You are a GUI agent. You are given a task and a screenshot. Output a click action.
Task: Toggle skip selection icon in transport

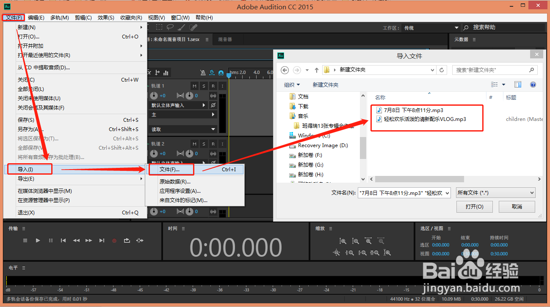tap(140, 241)
